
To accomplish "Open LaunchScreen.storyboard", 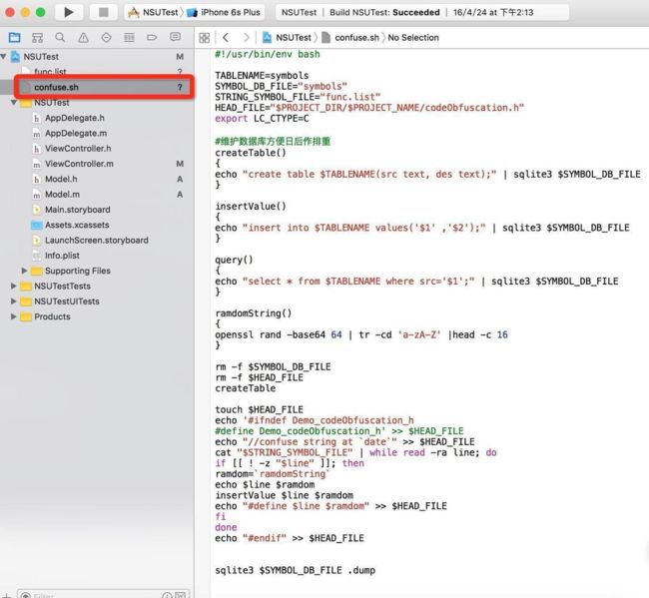I will pyautogui.click(x=97, y=240).
